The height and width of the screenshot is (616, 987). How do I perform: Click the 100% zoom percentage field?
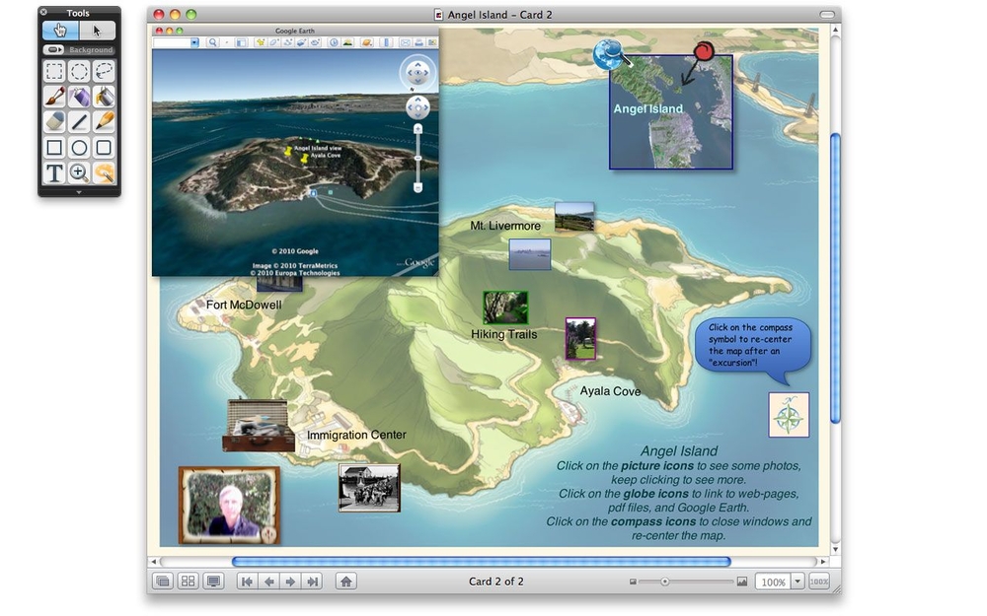tap(773, 582)
